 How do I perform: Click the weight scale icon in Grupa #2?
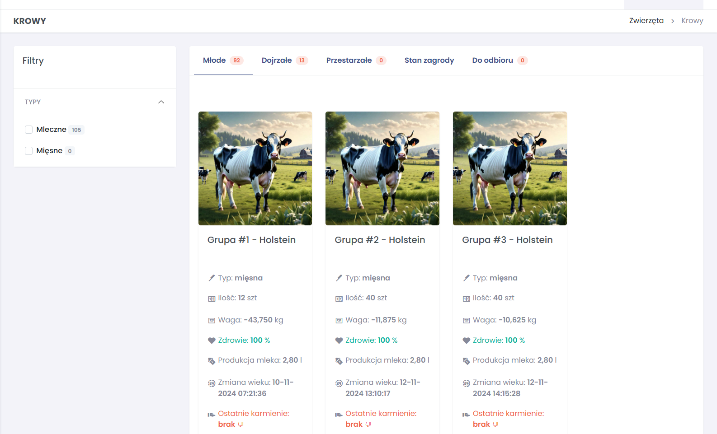pos(339,321)
